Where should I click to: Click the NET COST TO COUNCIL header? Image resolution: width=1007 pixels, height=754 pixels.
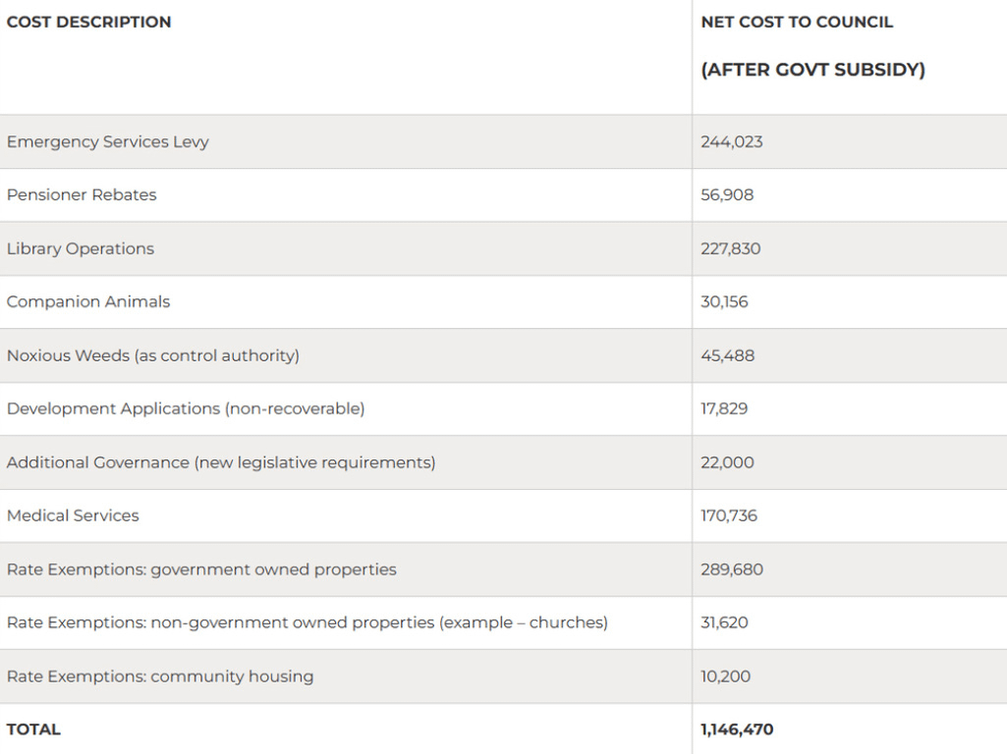797,22
